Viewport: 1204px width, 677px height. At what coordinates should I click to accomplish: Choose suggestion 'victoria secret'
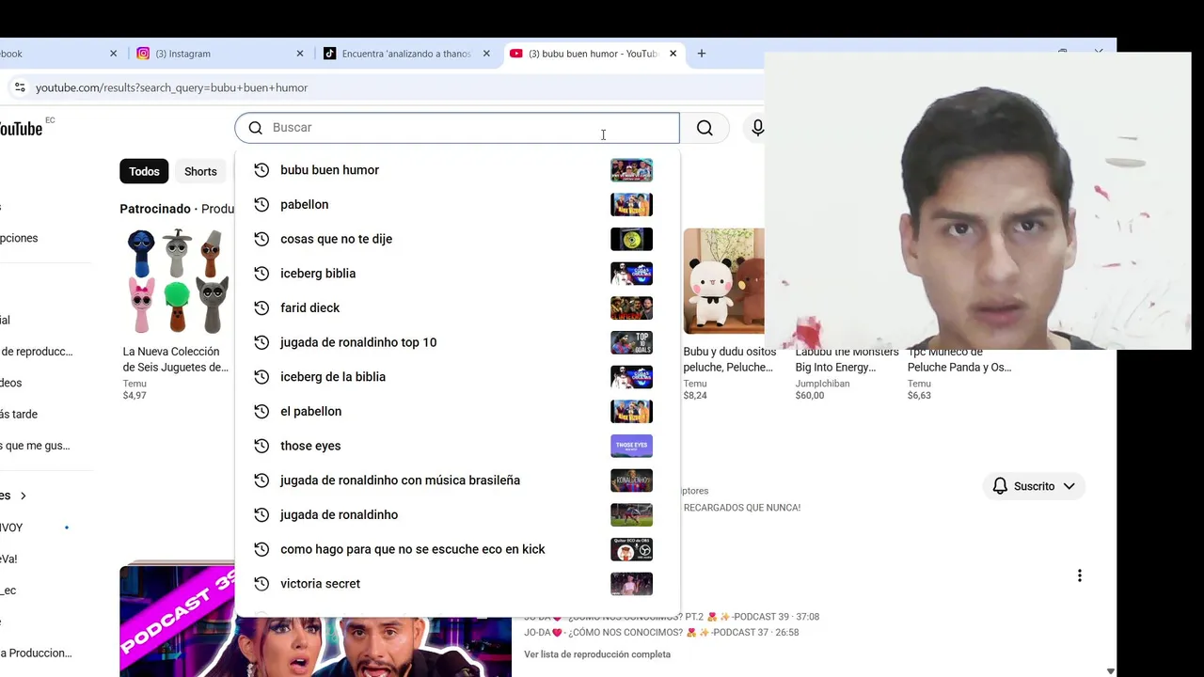[457, 584]
